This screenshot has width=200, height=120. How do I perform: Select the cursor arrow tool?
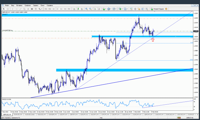(x=4, y=9)
